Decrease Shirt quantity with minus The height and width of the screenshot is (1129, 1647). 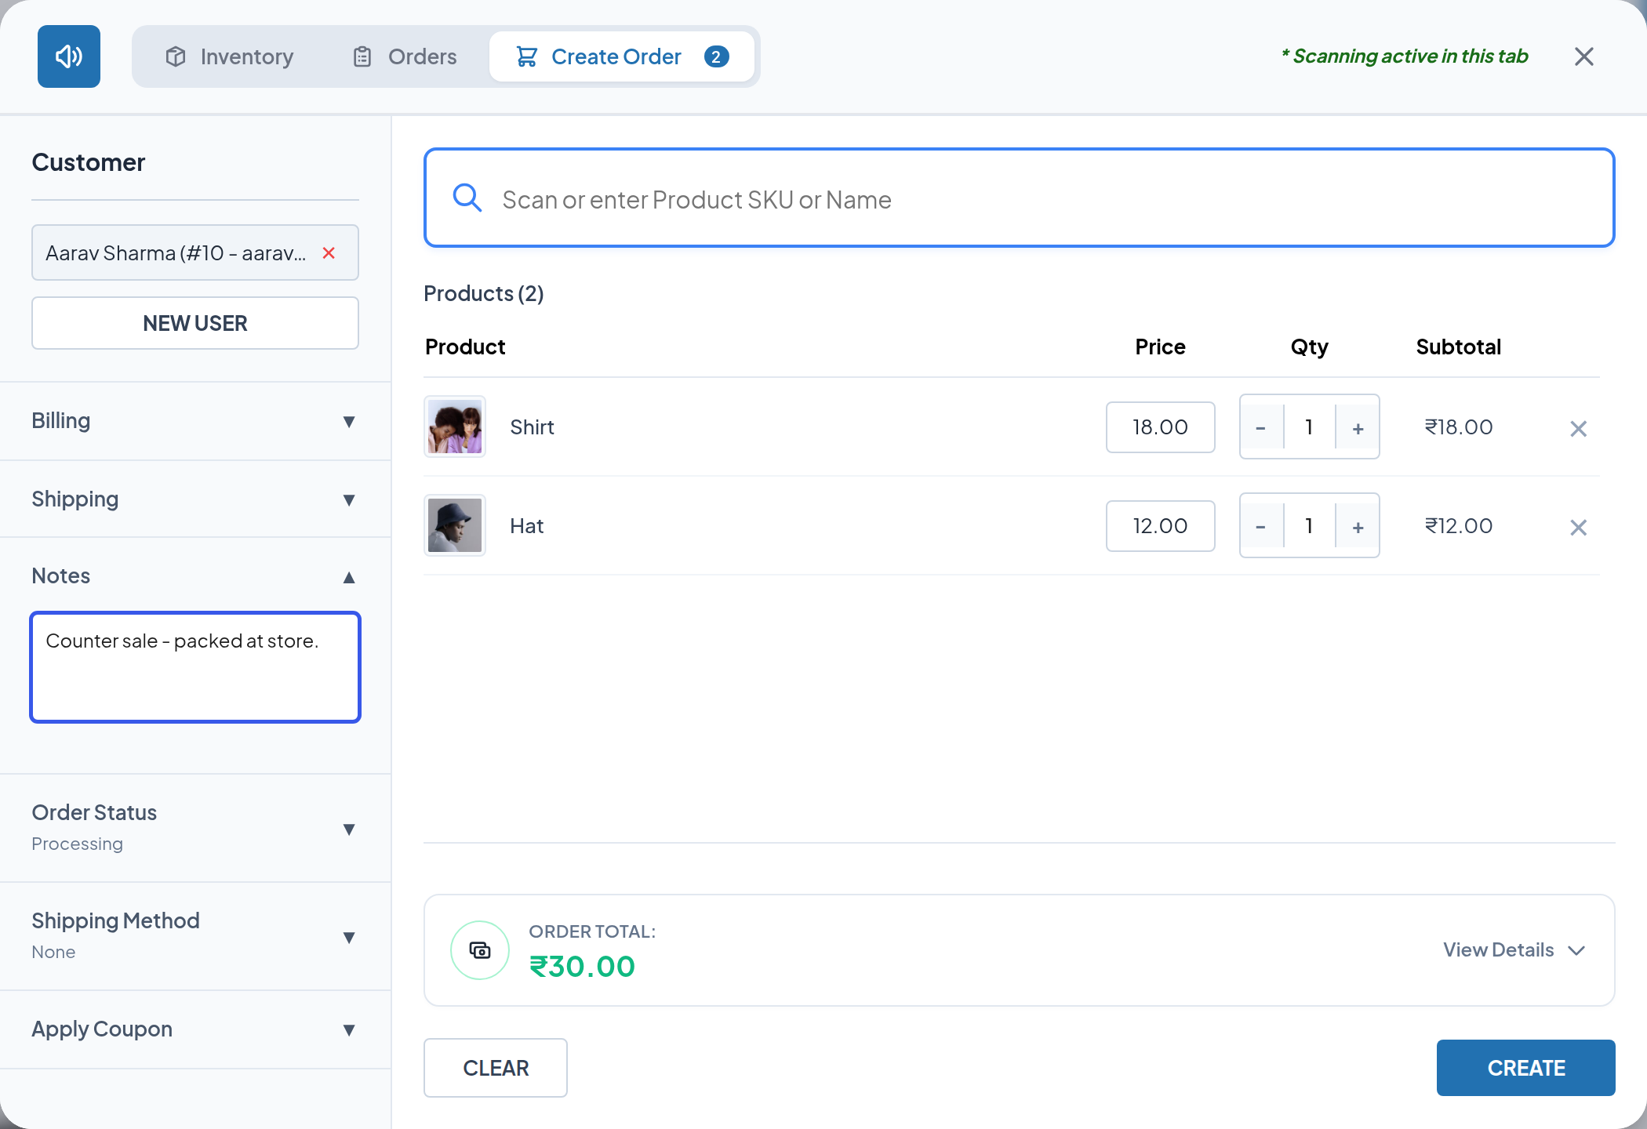[x=1261, y=427]
